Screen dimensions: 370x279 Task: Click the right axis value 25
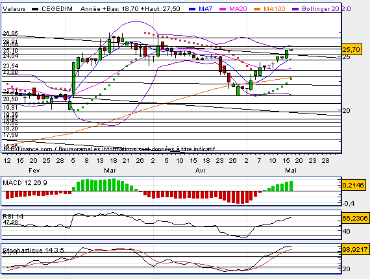coord(347,57)
